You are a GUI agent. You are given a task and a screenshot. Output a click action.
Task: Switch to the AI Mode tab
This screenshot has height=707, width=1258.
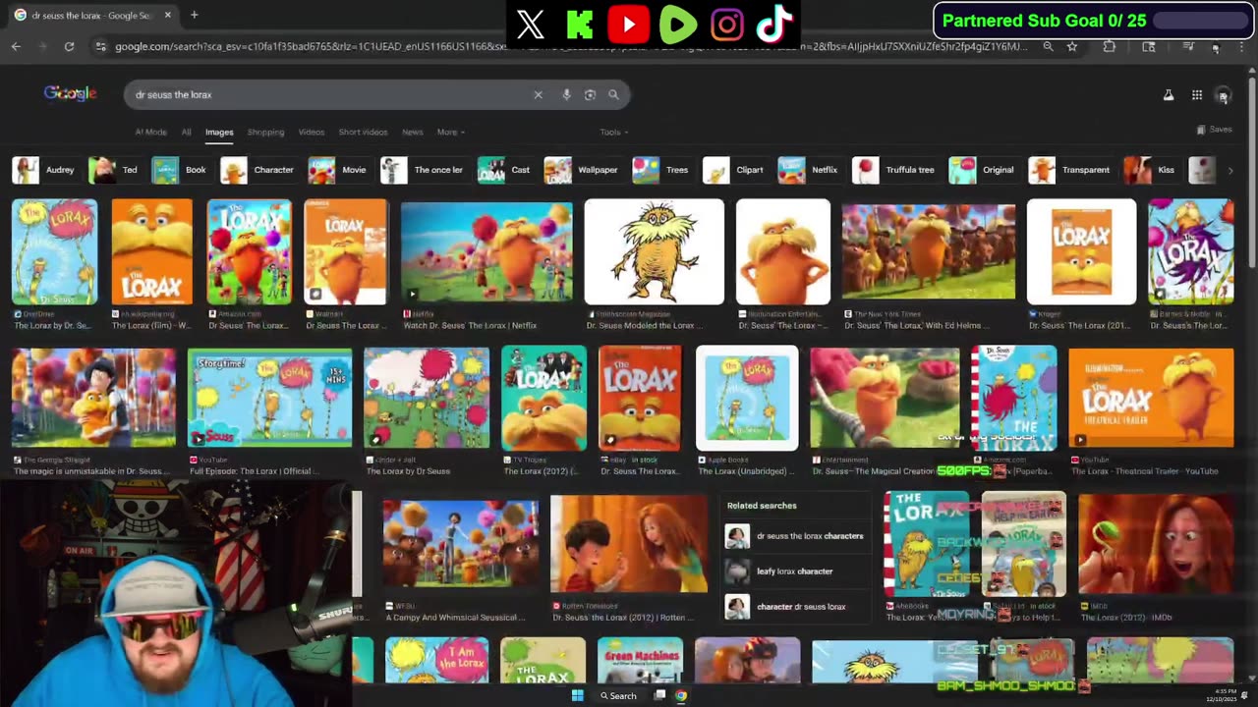pyautogui.click(x=150, y=133)
